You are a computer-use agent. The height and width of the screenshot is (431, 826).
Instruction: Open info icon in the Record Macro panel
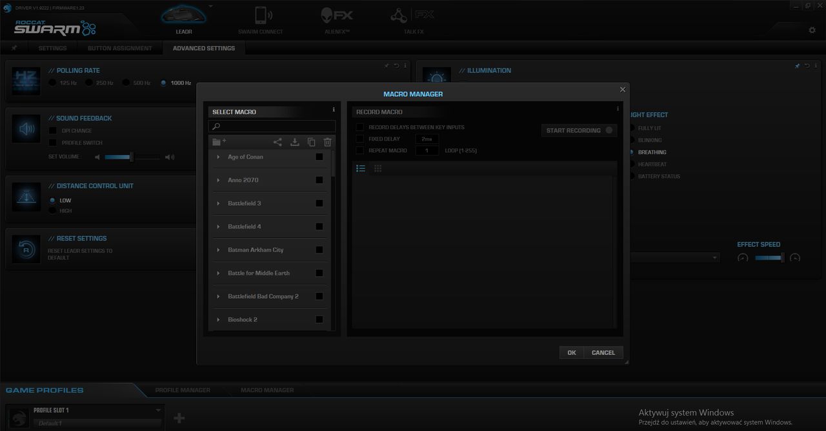618,109
